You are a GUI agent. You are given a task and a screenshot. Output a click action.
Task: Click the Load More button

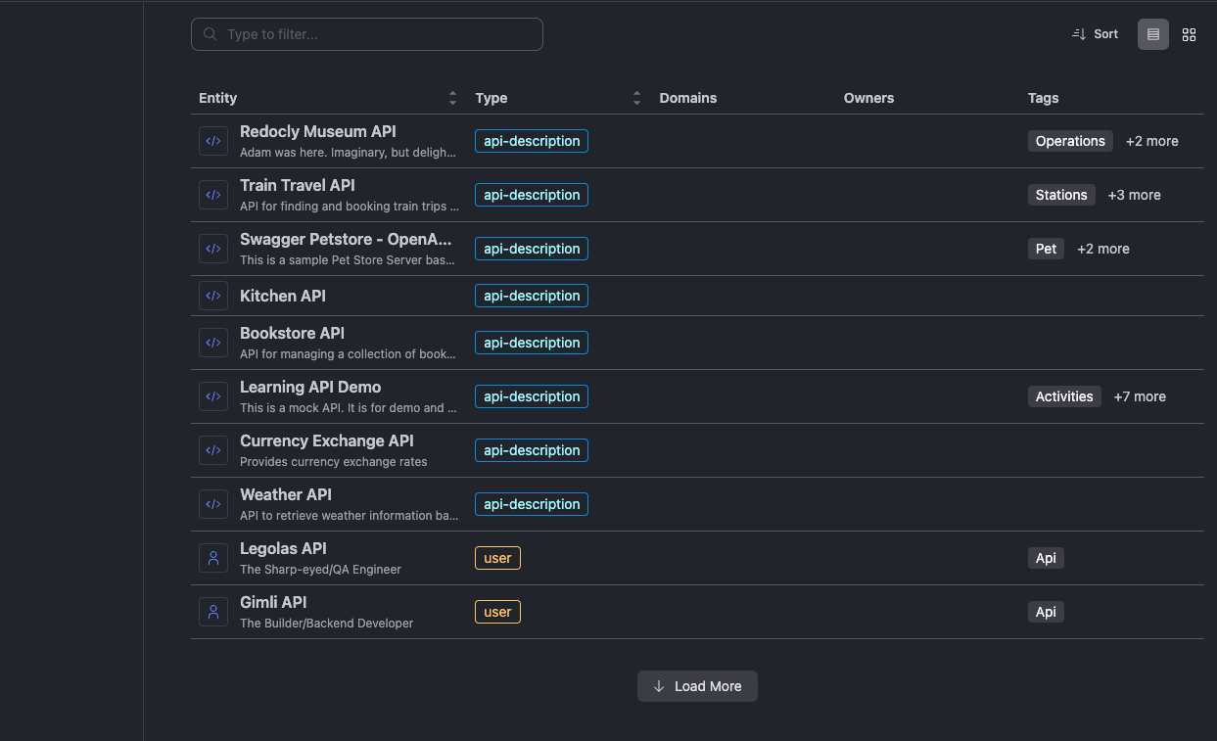697,686
